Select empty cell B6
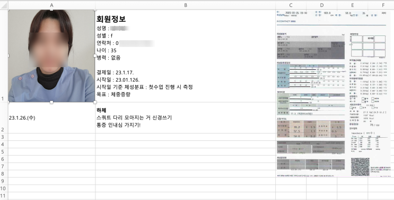The image size is (394, 200). (x=186, y=159)
